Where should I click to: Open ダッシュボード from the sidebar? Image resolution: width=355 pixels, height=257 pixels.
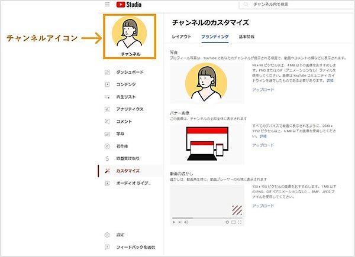pos(130,72)
